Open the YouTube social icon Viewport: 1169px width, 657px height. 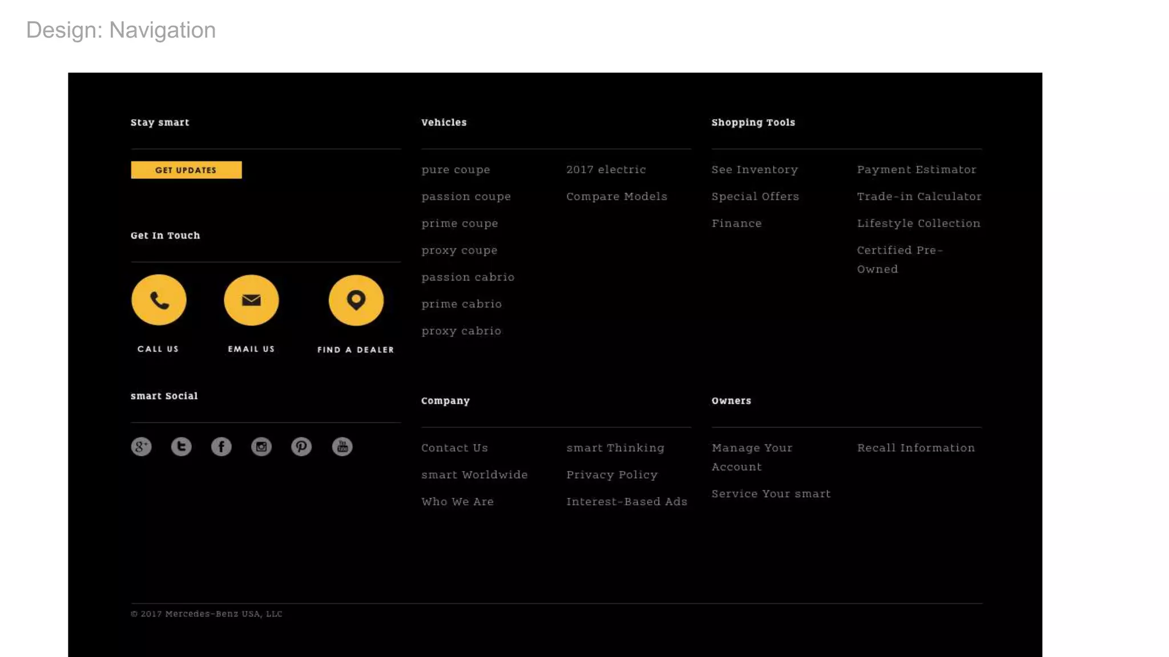coord(342,447)
